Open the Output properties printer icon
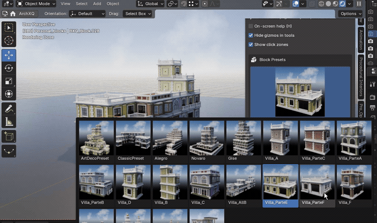This screenshot has width=377, height=223. click(372, 107)
